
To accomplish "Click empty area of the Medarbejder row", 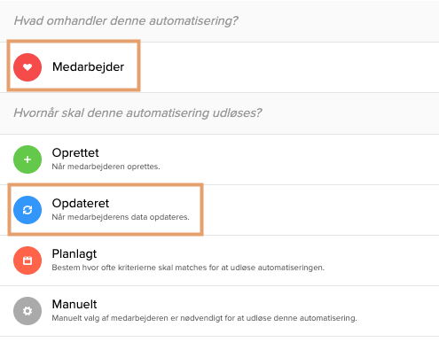I will tap(288, 67).
